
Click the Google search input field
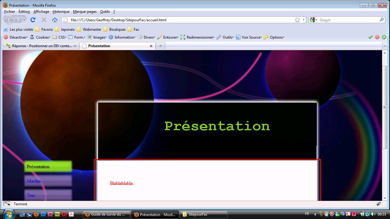[x=349, y=20]
